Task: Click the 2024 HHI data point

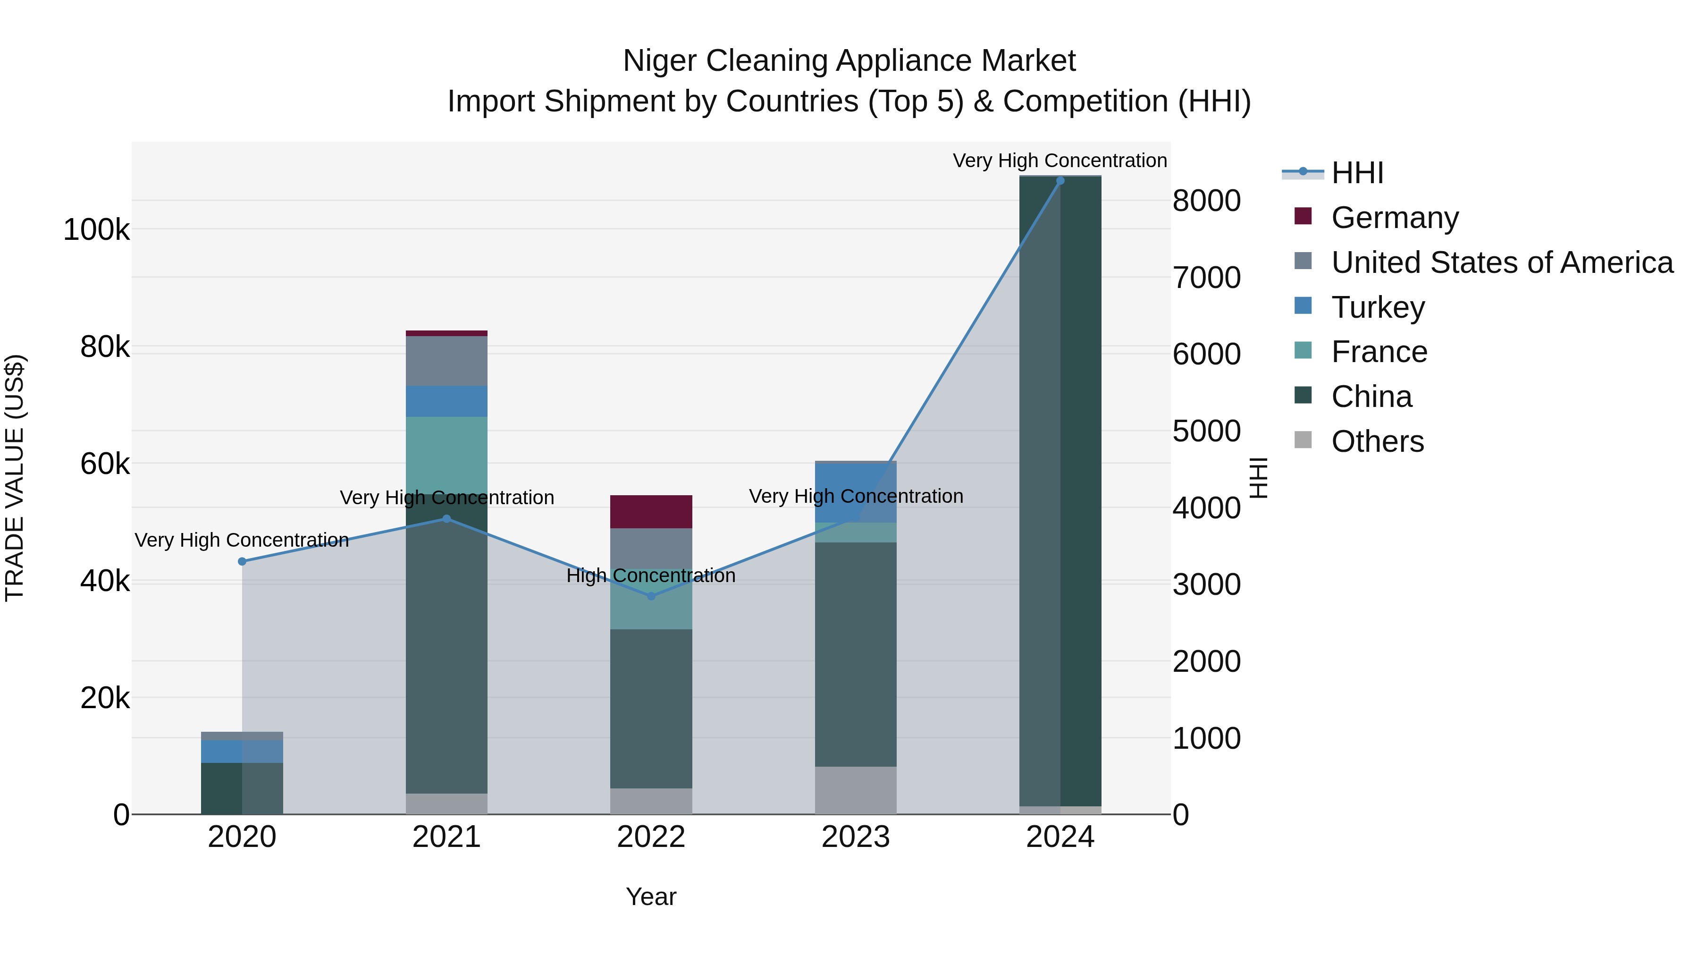Action: coord(1060,181)
